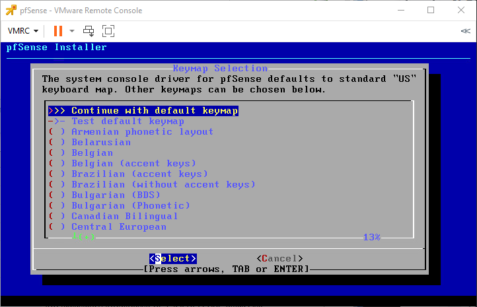Select Continue with default keymap
Image resolution: width=477 pixels, height=307 pixels.
tap(143, 111)
